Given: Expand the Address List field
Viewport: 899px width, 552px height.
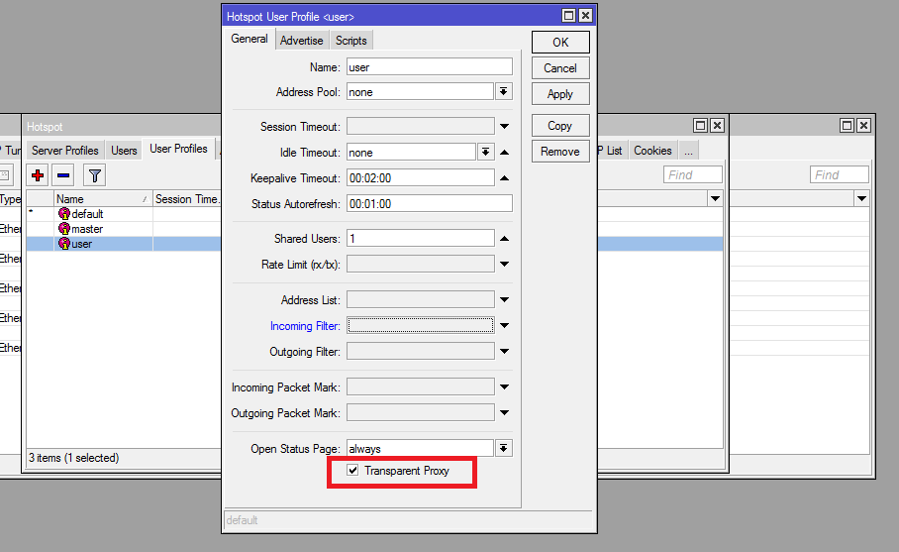Looking at the screenshot, I should tap(505, 299).
